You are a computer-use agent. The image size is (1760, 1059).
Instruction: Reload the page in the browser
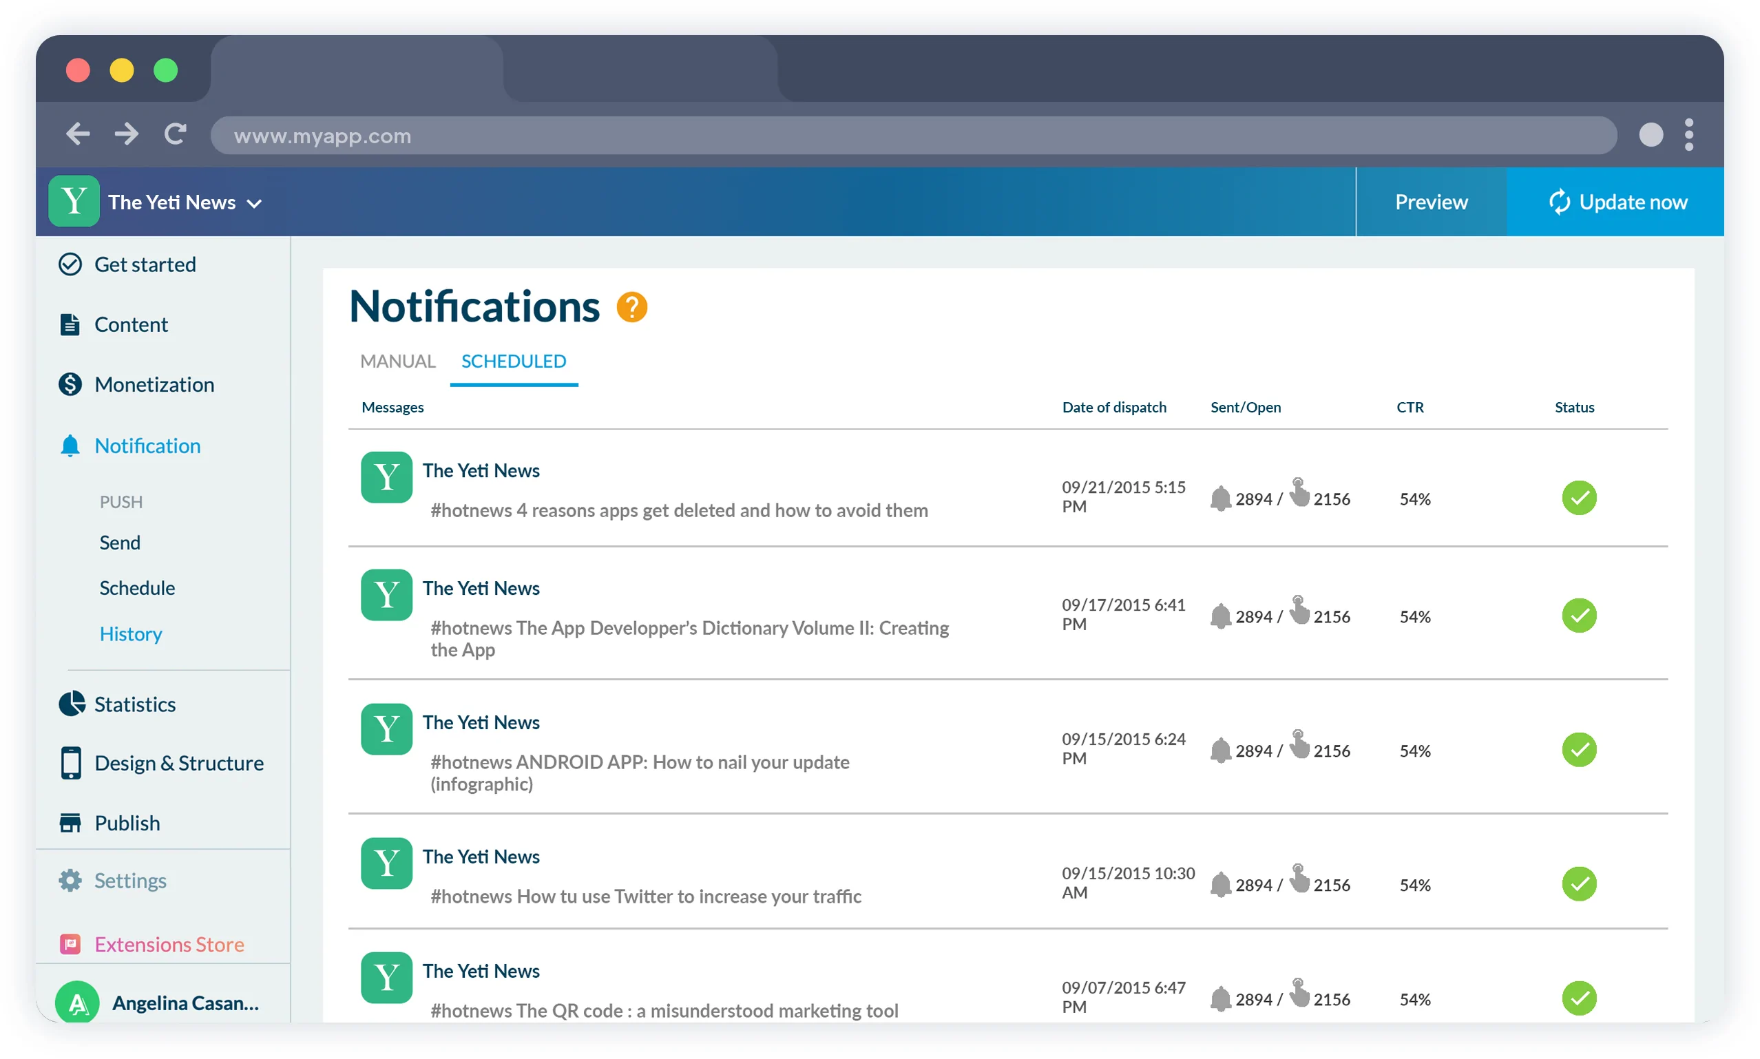[176, 134]
